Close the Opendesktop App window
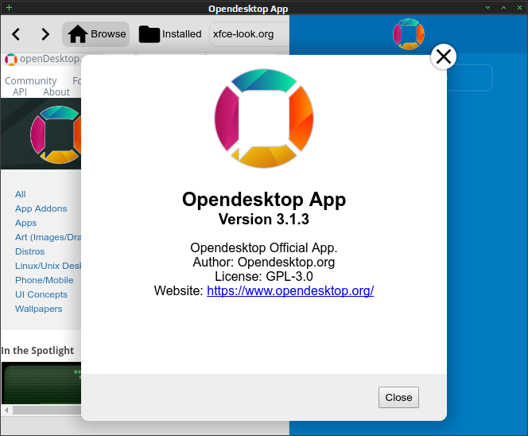 coord(519,7)
